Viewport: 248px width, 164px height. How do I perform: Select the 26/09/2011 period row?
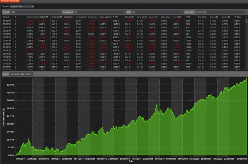pyautogui.click(x=124, y=54)
